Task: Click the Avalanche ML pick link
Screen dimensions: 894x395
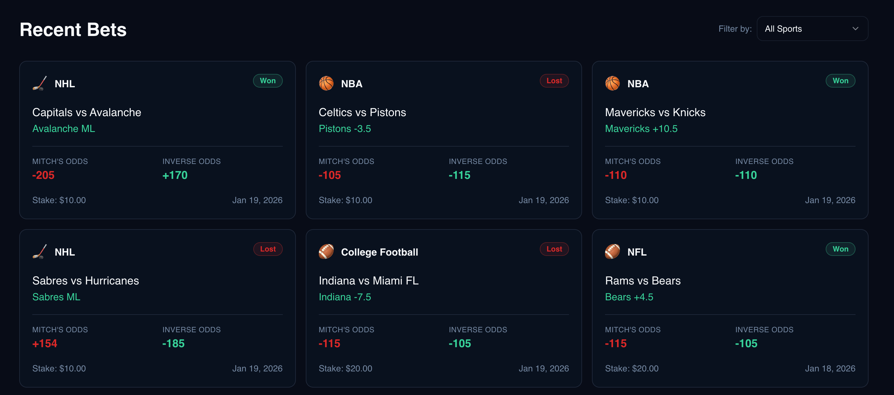Action: click(x=64, y=129)
